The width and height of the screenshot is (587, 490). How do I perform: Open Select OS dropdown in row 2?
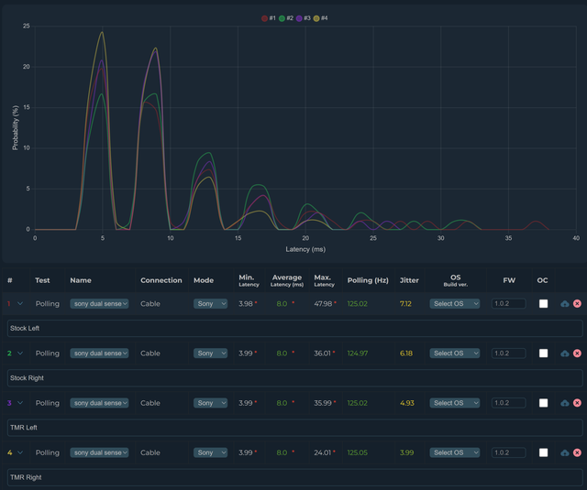pyautogui.click(x=455, y=354)
